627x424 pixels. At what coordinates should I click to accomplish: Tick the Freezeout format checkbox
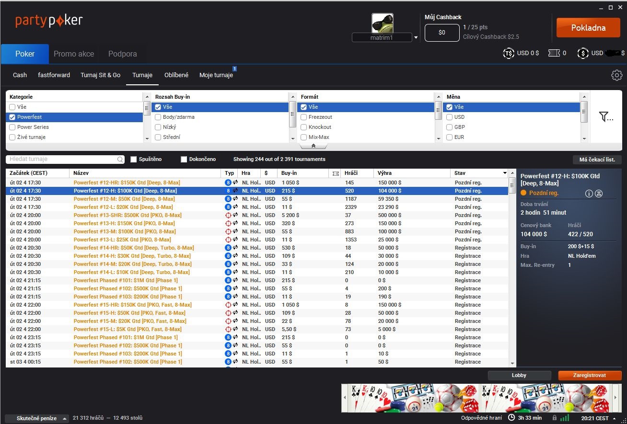pyautogui.click(x=304, y=117)
